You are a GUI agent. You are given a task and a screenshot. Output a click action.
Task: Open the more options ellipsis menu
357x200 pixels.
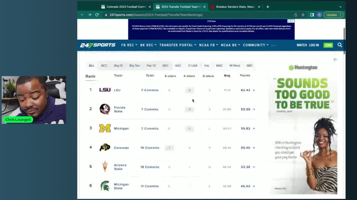coord(274,45)
